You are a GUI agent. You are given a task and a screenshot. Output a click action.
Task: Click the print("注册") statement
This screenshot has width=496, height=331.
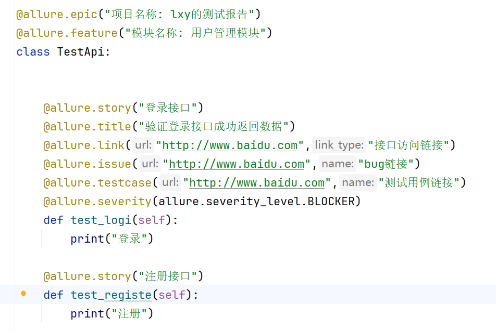click(x=111, y=314)
